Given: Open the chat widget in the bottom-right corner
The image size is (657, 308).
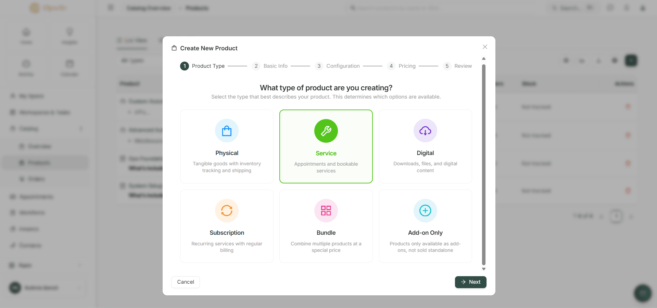Looking at the screenshot, I should [642, 293].
